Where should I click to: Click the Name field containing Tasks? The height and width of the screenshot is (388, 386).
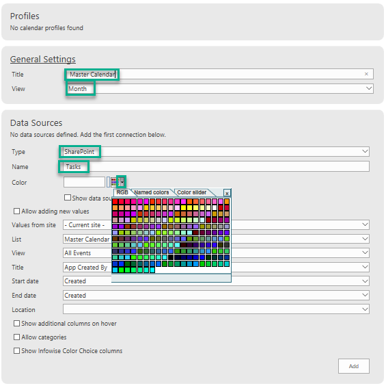217,166
